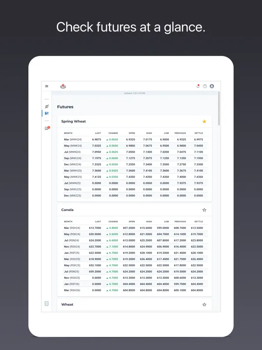Select Canola Jan (RSF26) row
The width and height of the screenshot is (262, 350).
click(x=135, y=284)
